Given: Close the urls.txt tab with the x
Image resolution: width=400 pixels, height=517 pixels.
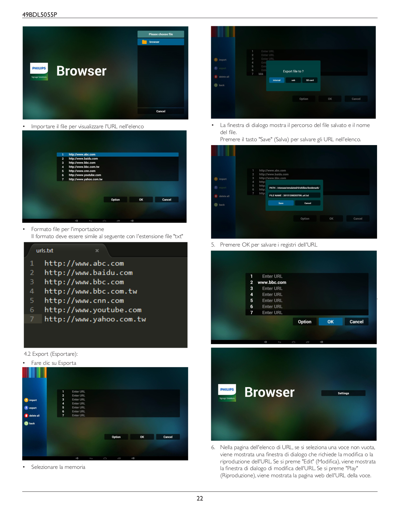Looking at the screenshot, I should click(97, 250).
